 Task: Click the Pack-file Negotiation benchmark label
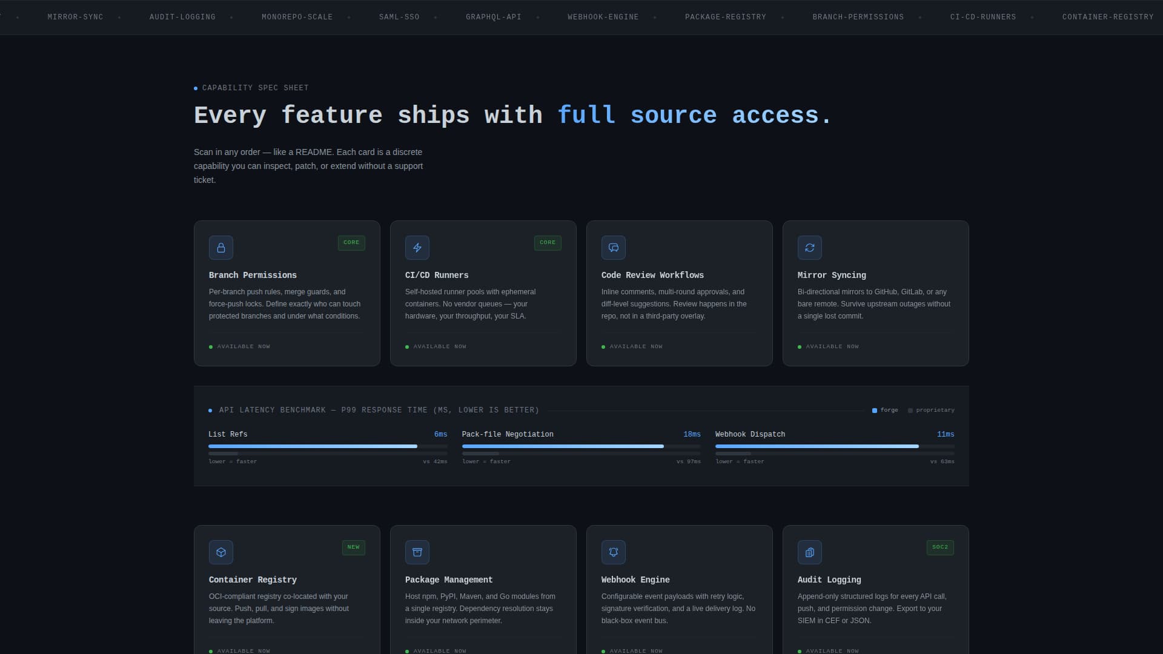[508, 435]
